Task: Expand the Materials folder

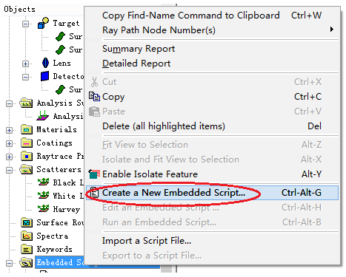Action: tap(9, 130)
